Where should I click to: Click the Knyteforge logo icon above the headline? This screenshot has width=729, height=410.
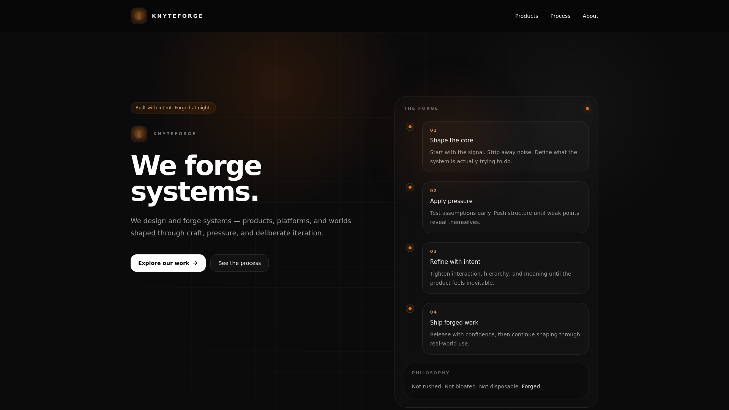(139, 134)
